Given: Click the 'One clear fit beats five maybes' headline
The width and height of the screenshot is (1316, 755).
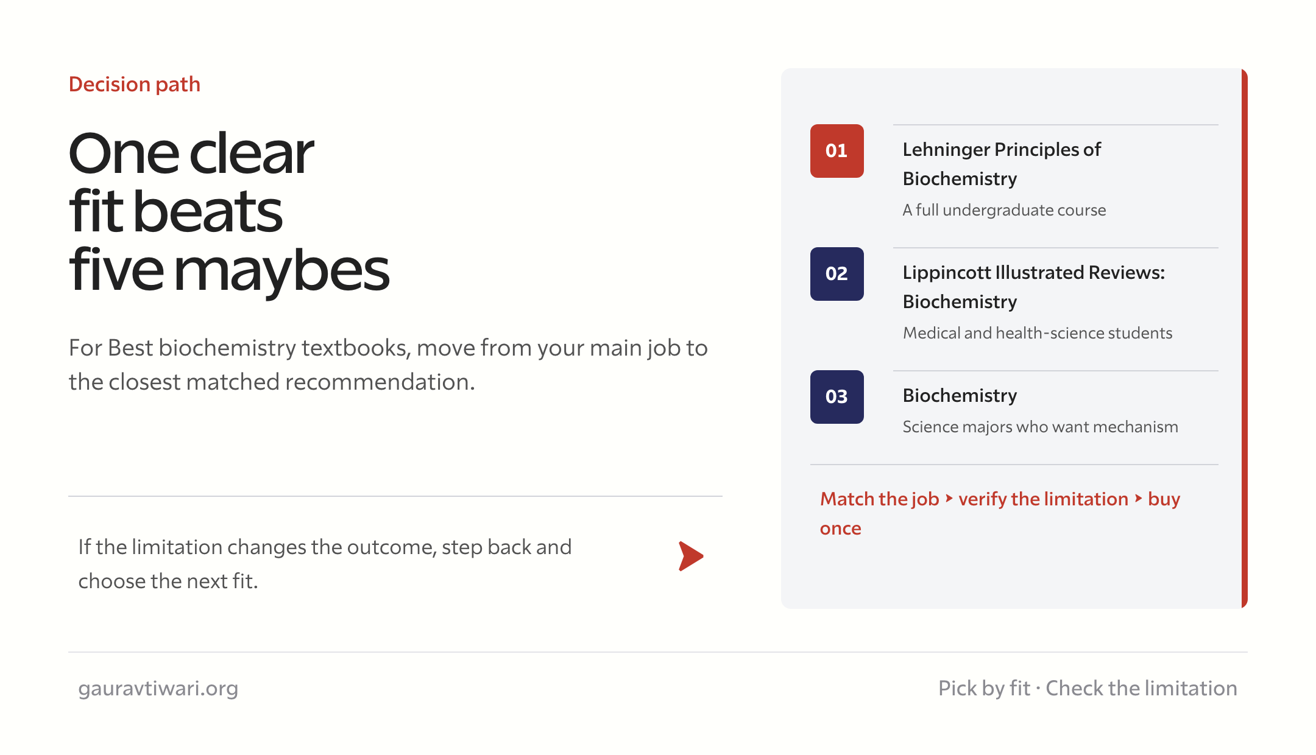Looking at the screenshot, I should (x=229, y=211).
